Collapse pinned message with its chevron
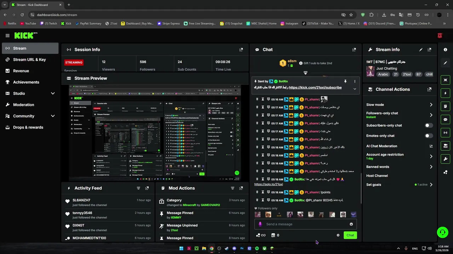 pyautogui.click(x=355, y=89)
